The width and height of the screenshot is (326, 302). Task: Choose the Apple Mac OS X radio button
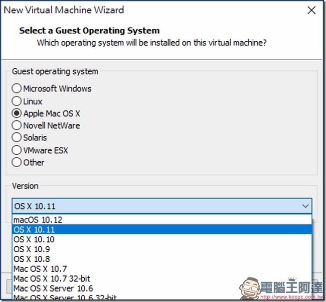[16, 113]
